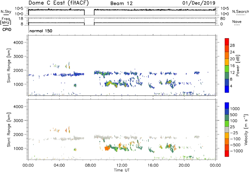249x172 pixels.
Task: Pick the dark blue top velocity colorbar segment
Action: (227, 106)
